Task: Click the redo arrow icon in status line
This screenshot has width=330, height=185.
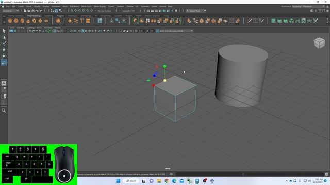Action: point(41,11)
